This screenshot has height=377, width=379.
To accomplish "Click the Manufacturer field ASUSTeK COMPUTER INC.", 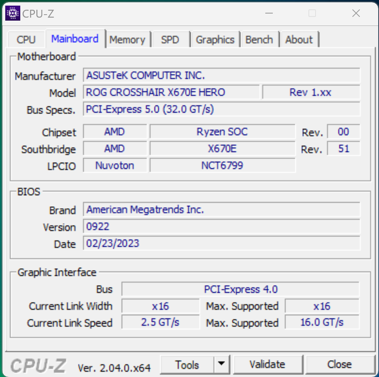I will click(221, 75).
